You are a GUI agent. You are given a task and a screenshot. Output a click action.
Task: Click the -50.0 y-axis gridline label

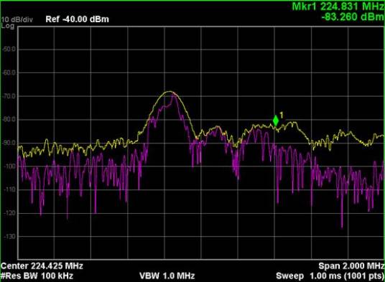click(9, 50)
